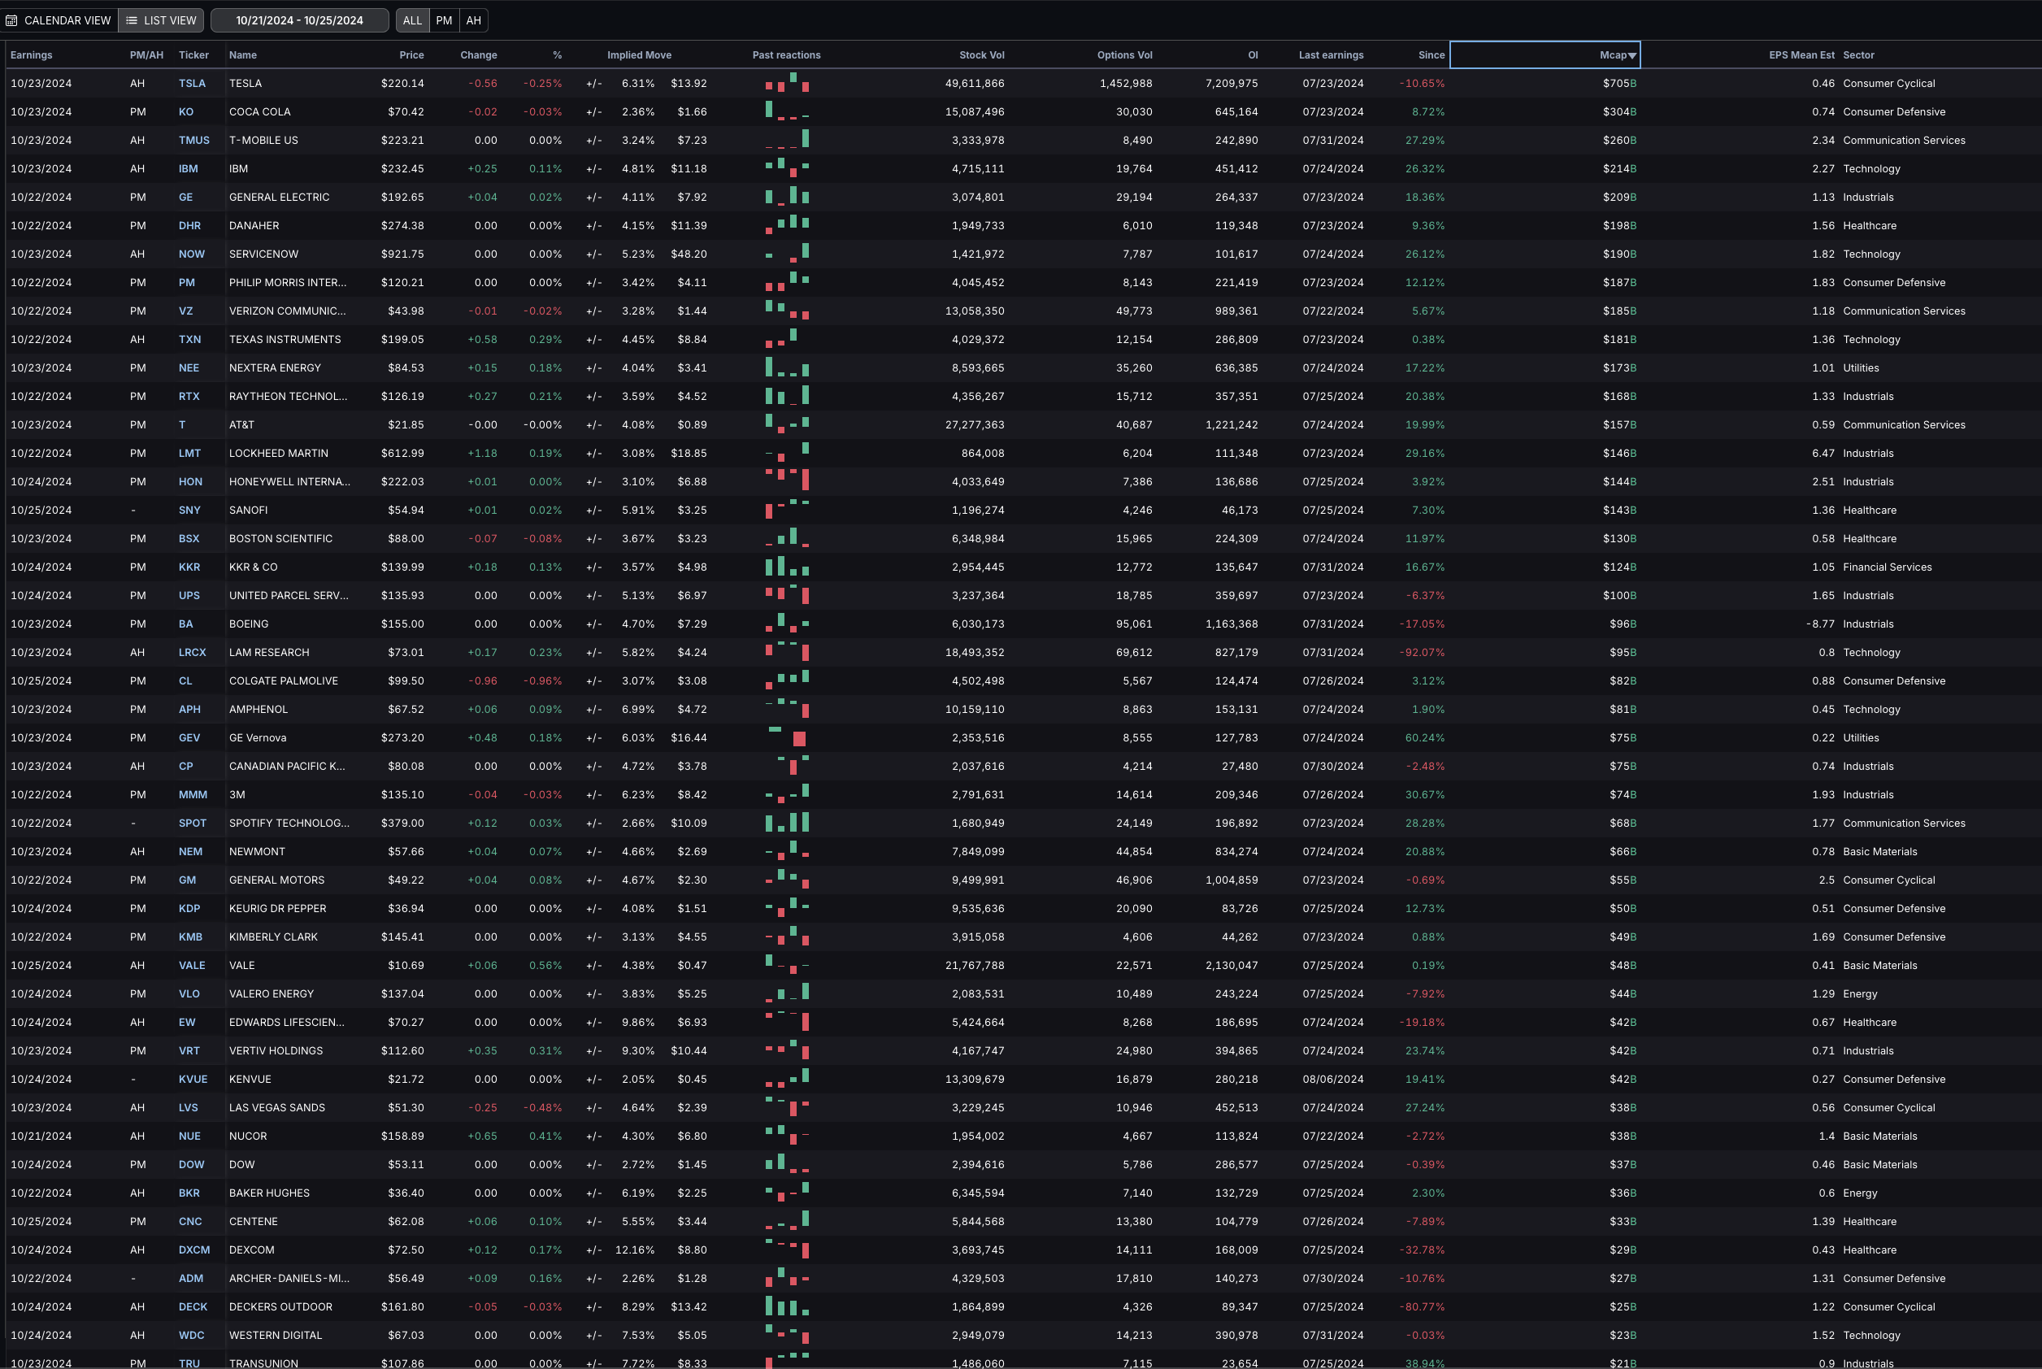Click the Past reactions chart for TESLA

[787, 83]
